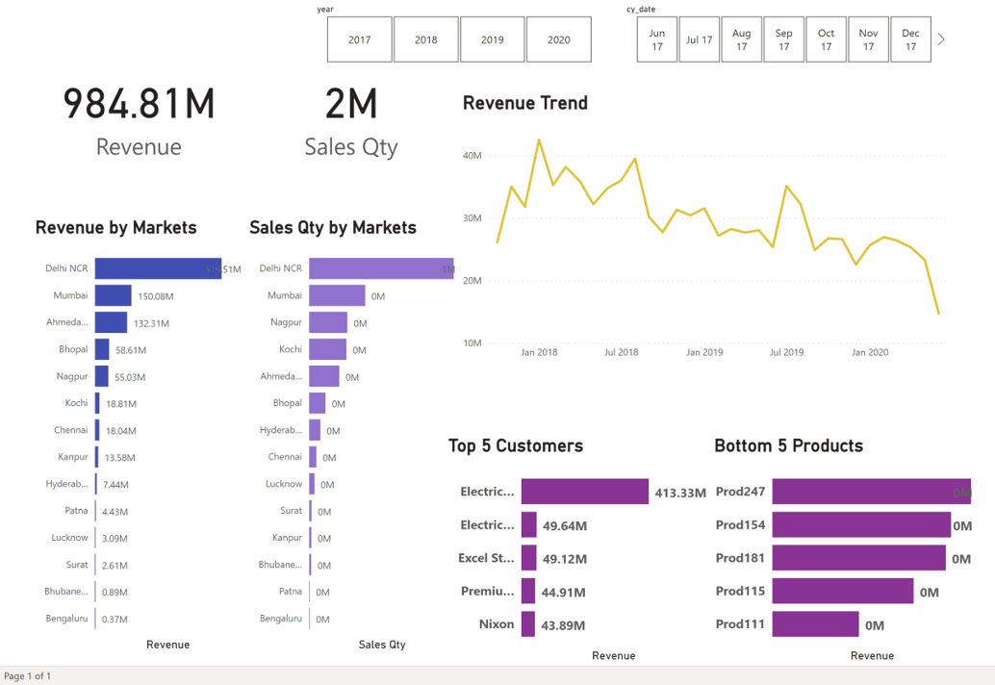Select the 2017 year slicer button
Image resolution: width=995 pixels, height=685 pixels.
[x=359, y=38]
